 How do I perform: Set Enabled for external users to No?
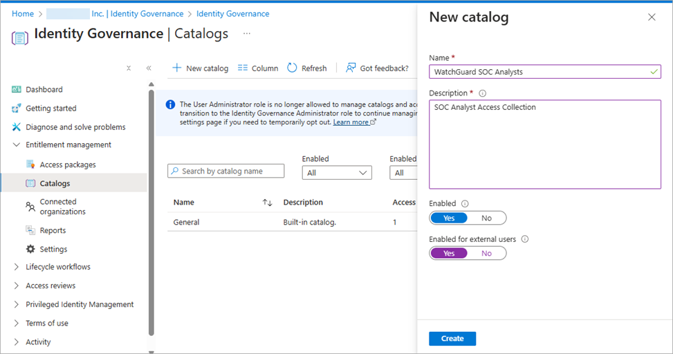point(486,254)
